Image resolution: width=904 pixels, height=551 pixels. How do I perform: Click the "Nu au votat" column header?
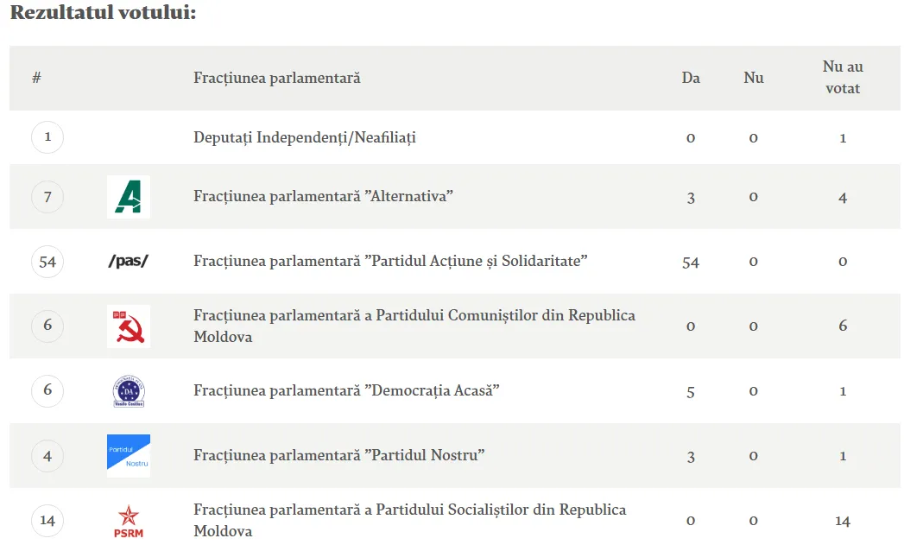pos(843,78)
